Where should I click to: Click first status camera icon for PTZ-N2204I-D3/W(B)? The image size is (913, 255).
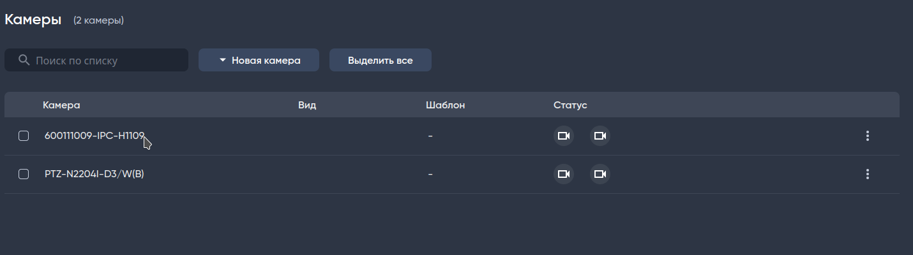(563, 174)
